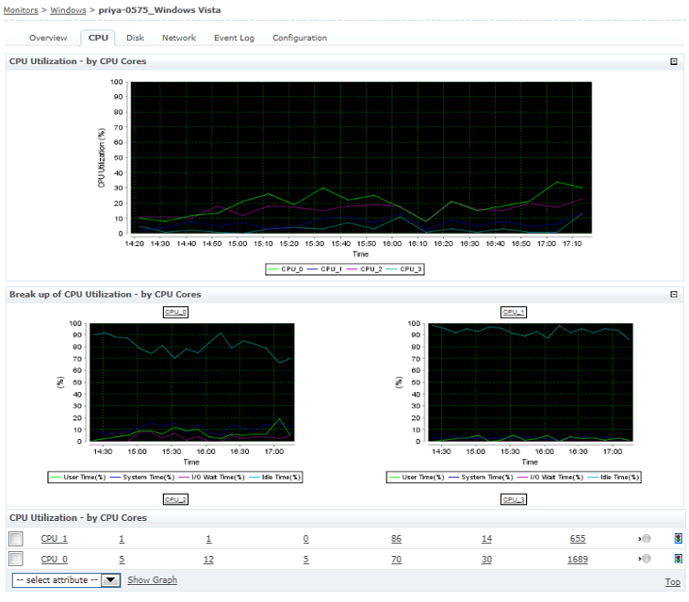Open the Event Log tab

click(234, 38)
